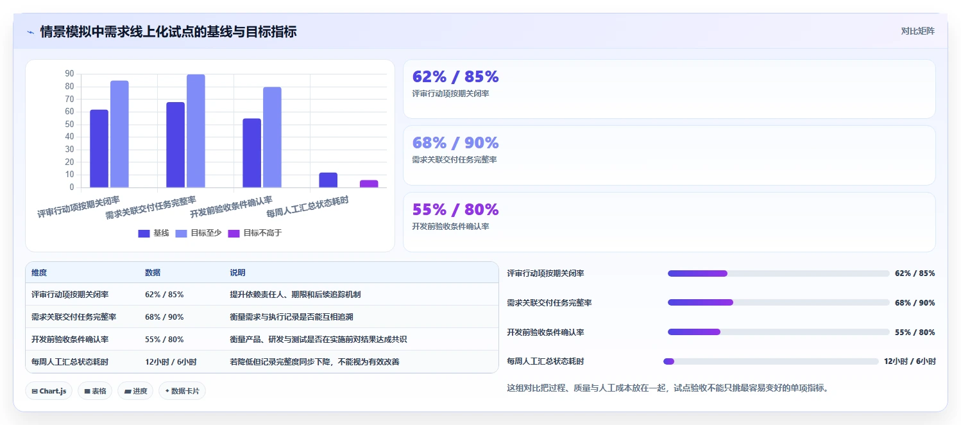Click label 评审行动项按期关闭率 in the progress list
The height and width of the screenshot is (425, 961).
tap(545, 273)
